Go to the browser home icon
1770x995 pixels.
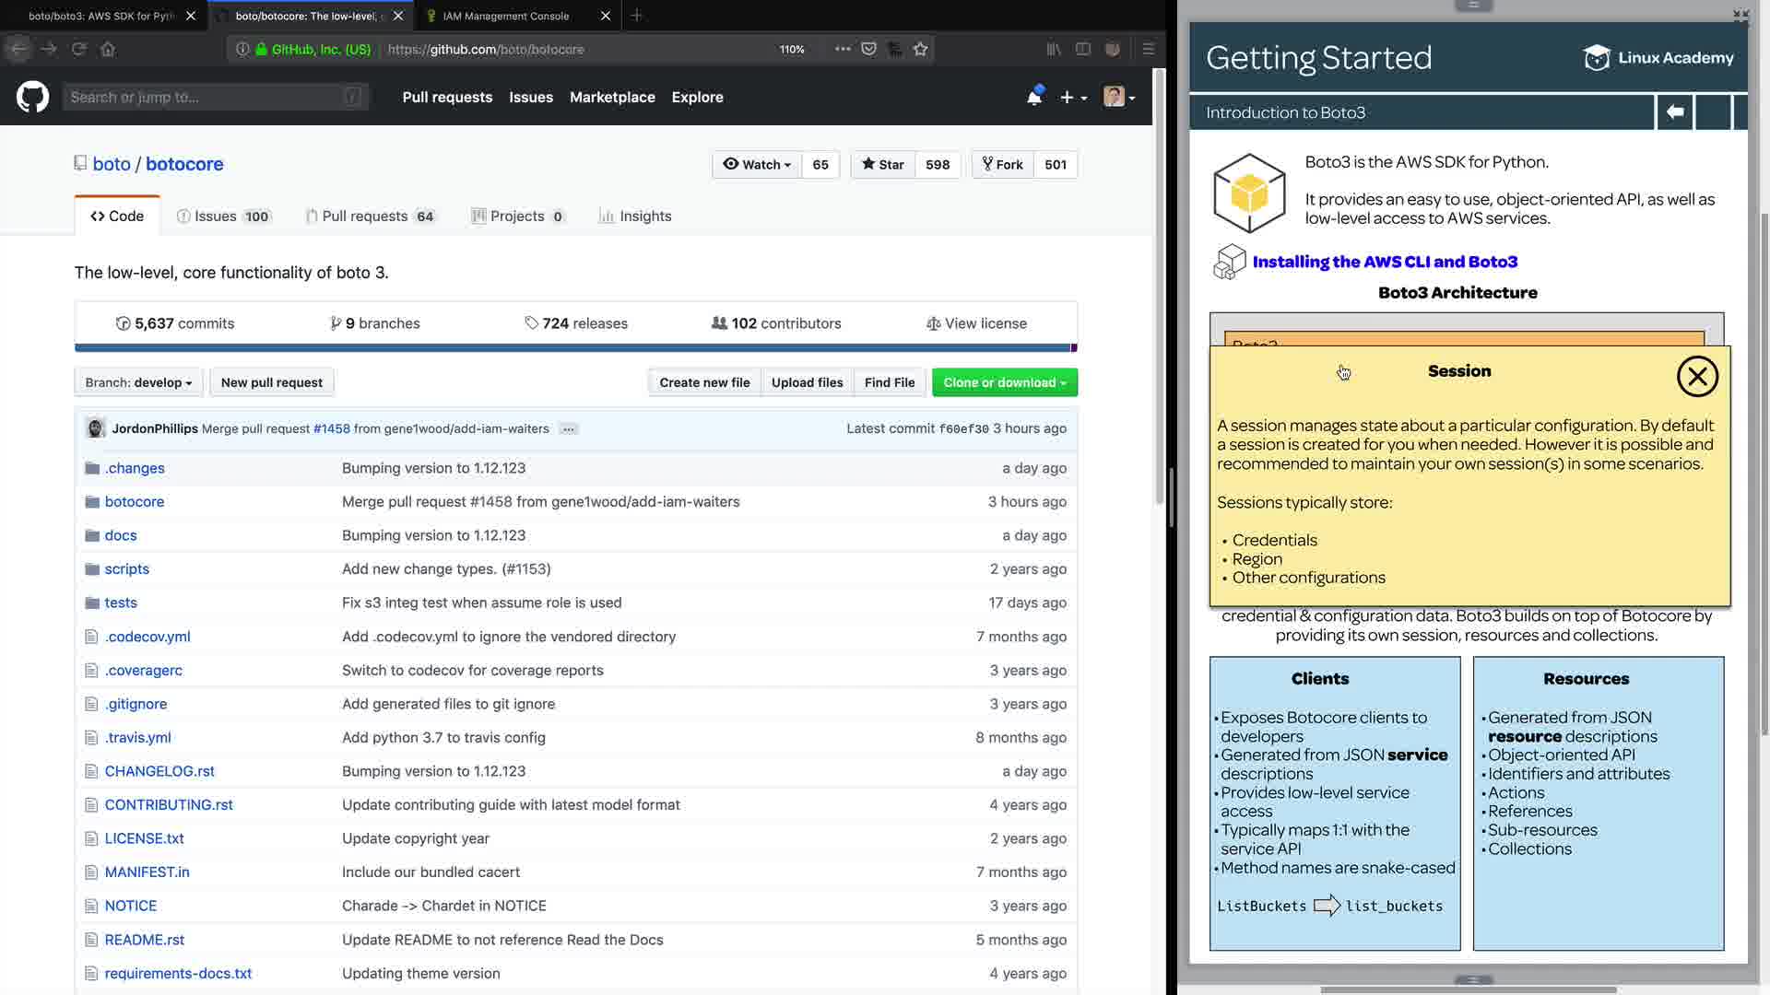[x=108, y=49]
